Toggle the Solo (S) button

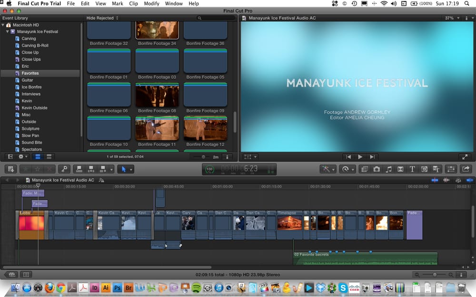pos(458,180)
